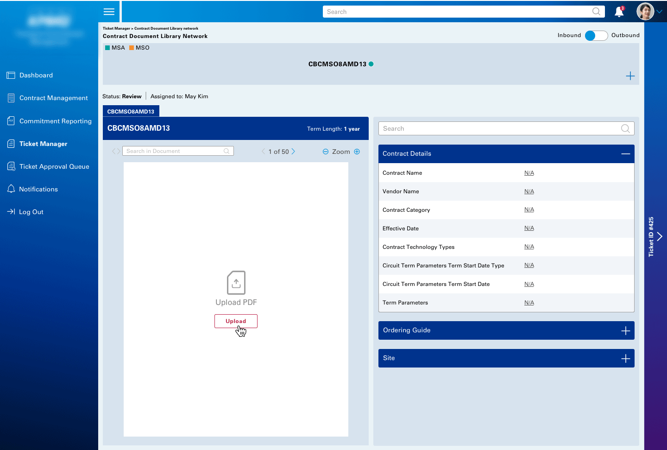This screenshot has width=667, height=450.
Task: Open notifications bell with badge
Action: coord(619,12)
